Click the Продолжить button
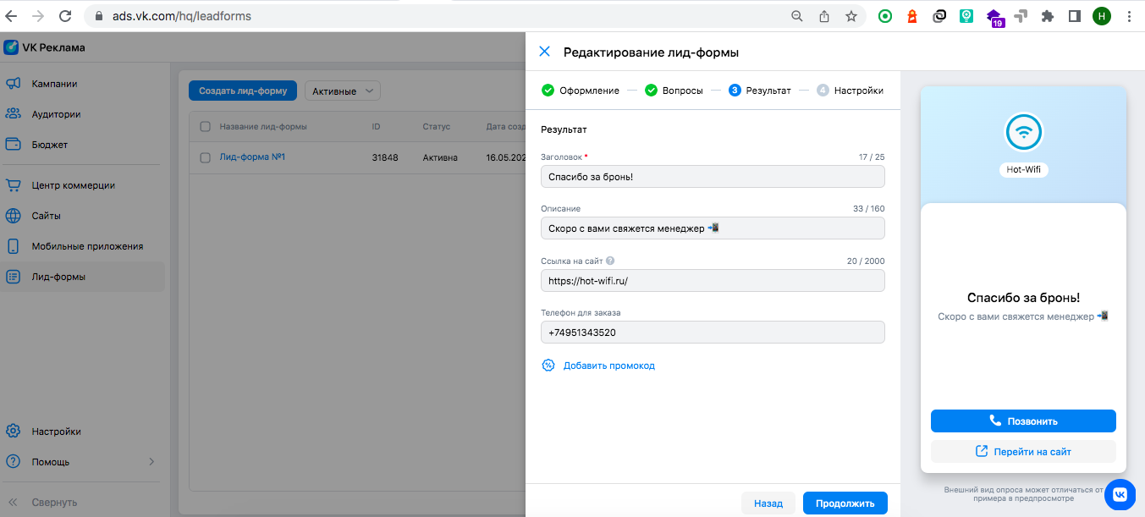The width and height of the screenshot is (1145, 517). (845, 503)
